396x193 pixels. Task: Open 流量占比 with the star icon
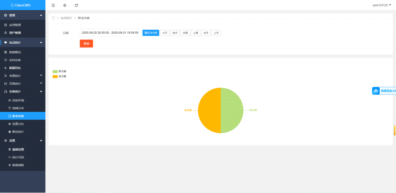[x=18, y=124]
